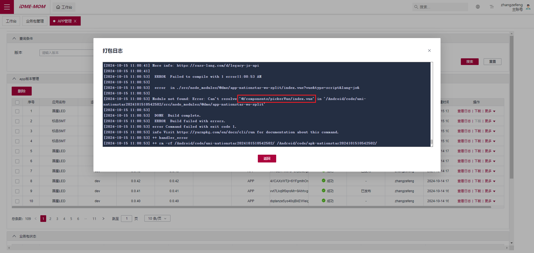Open the hamburger menu icon
The image size is (534, 253).
(x=7, y=7)
